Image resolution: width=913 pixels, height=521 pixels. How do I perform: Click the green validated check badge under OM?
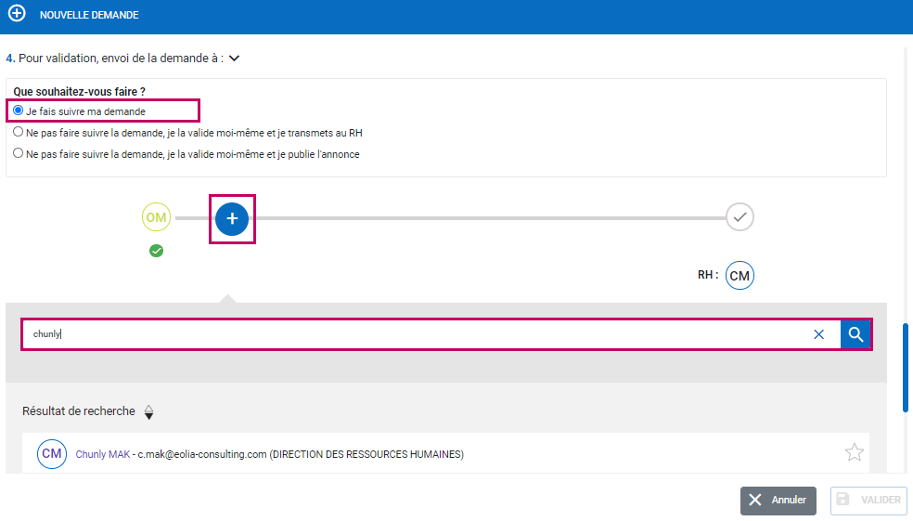[156, 251]
